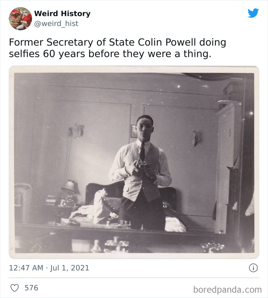Click the 576 likes count
Image resolution: width=268 pixels, height=298 pixels.
tap(31, 287)
